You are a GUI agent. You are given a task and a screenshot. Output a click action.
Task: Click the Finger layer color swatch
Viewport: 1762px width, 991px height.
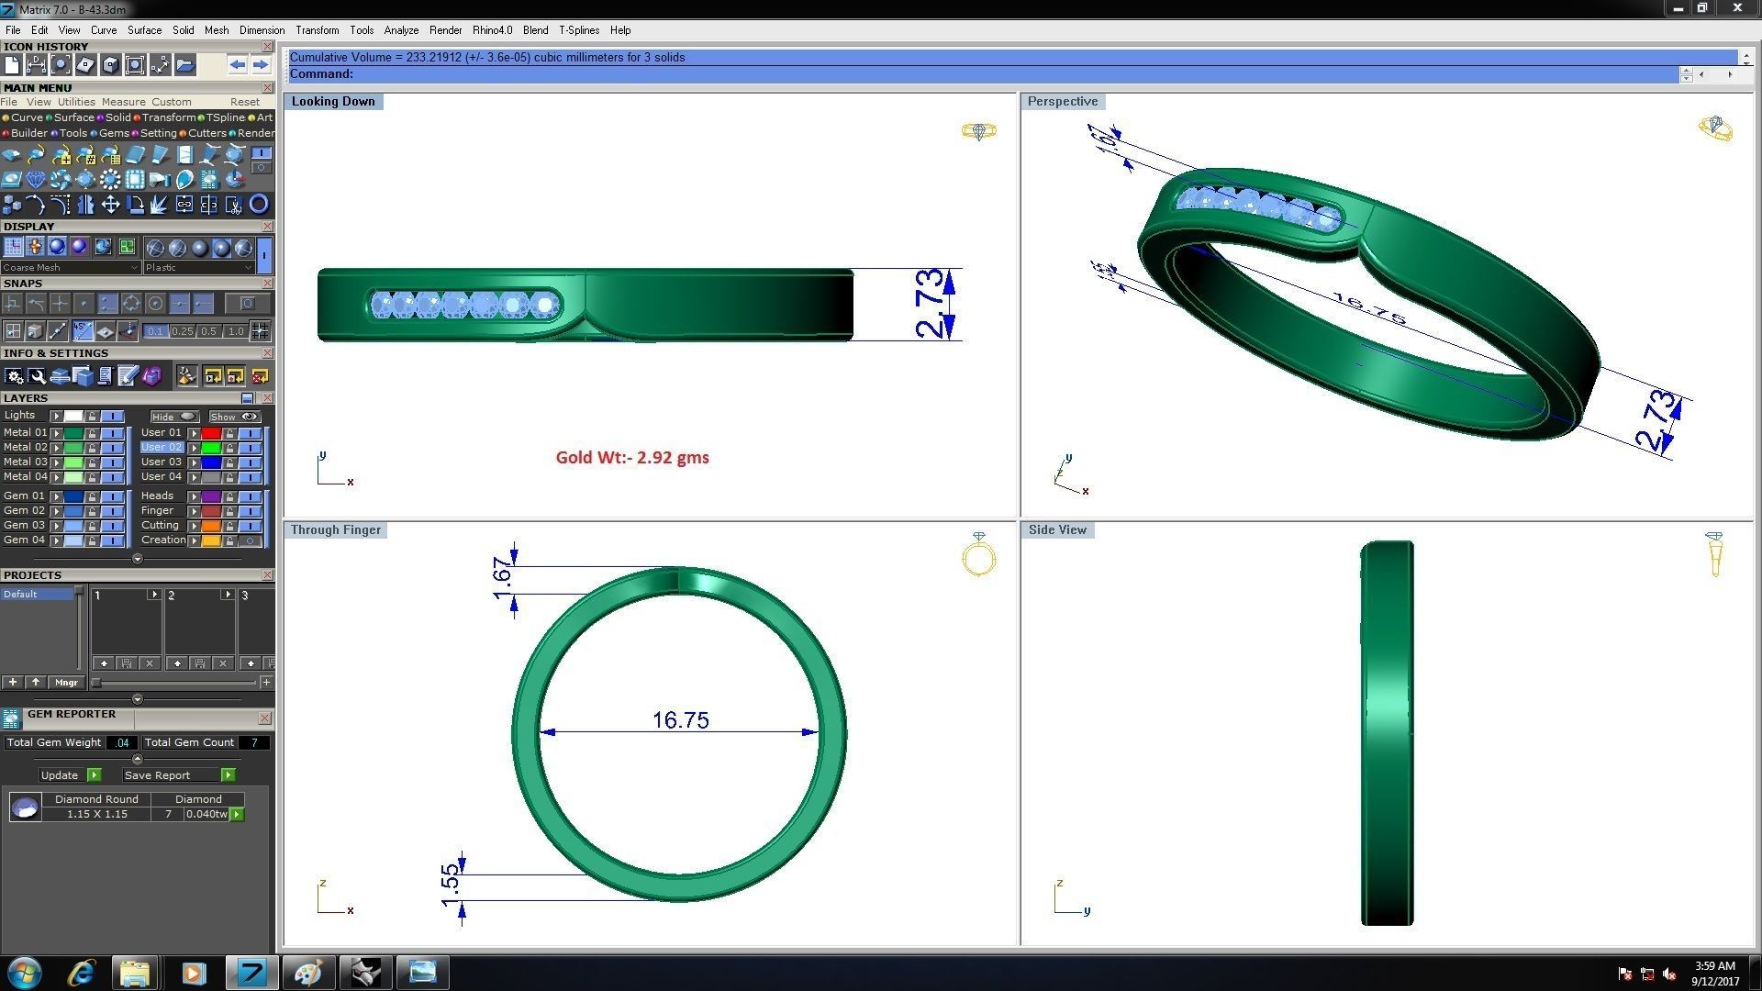point(211,510)
